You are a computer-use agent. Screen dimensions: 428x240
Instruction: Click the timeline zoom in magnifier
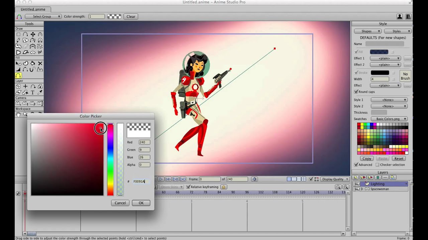click(346, 187)
